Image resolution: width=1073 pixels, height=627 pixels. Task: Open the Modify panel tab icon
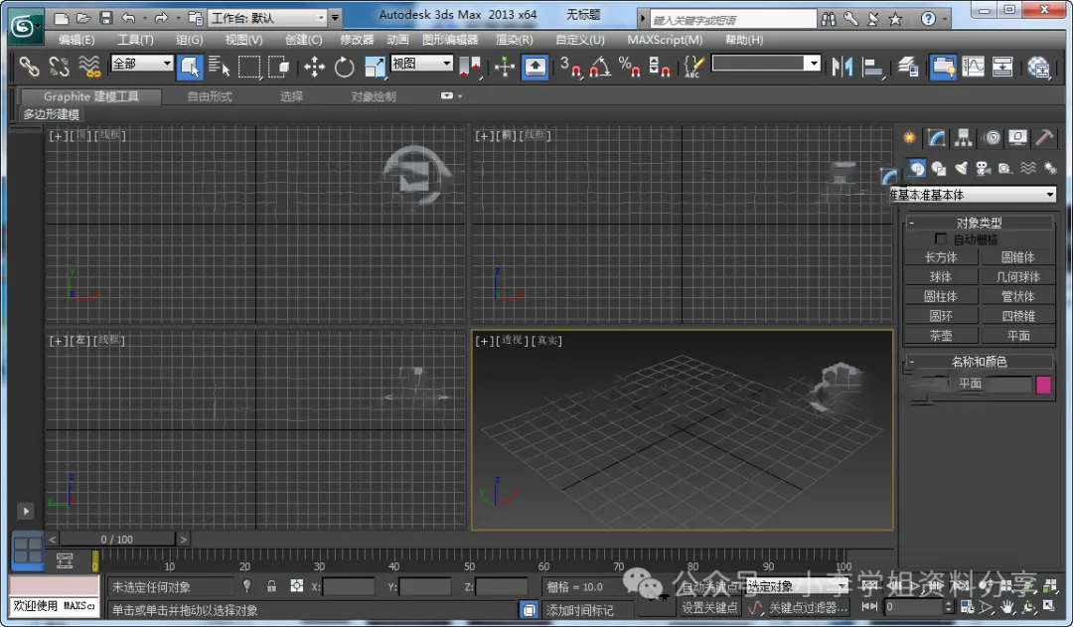936,138
